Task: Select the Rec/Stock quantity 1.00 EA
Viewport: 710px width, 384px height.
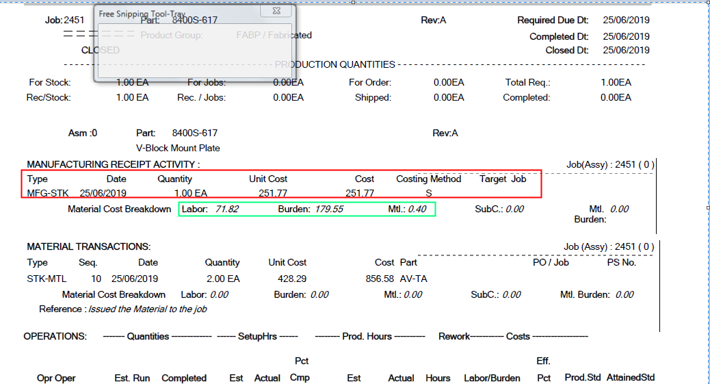Action: [132, 97]
